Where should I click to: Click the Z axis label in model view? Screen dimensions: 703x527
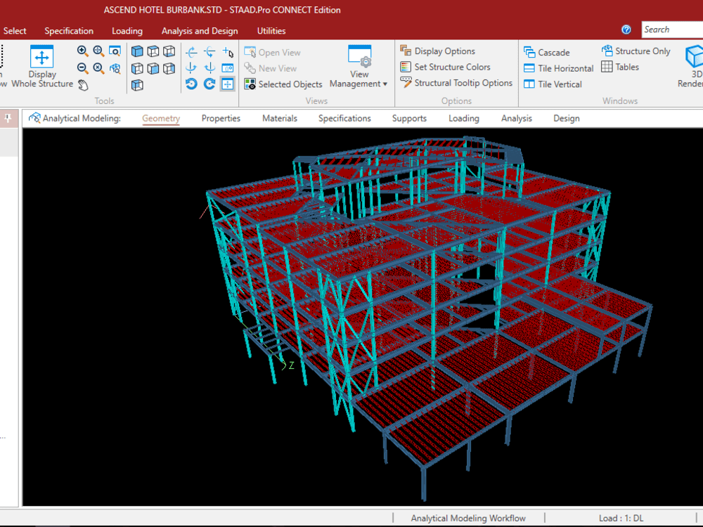pos(292,365)
